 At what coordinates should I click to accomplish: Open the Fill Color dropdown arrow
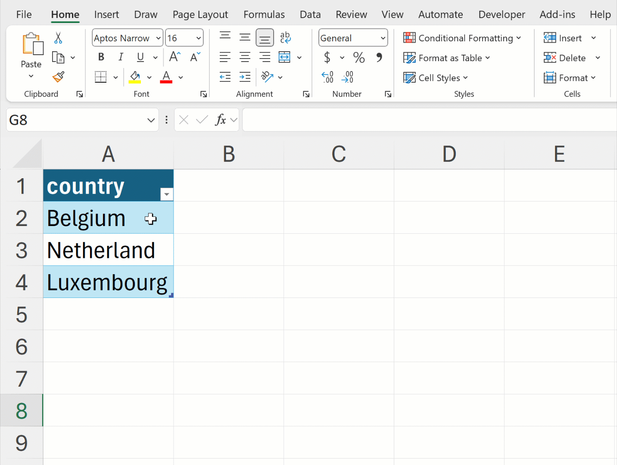click(150, 77)
